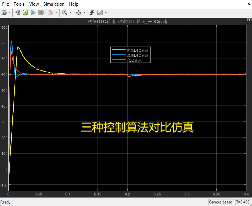Click the step forward button
Screen dimensions: 252x206
pyautogui.click(x=33, y=12)
